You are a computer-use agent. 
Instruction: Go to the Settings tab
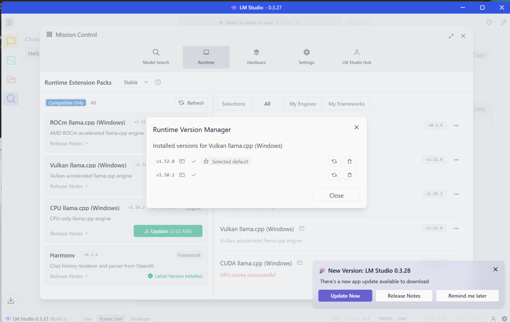[x=306, y=57]
